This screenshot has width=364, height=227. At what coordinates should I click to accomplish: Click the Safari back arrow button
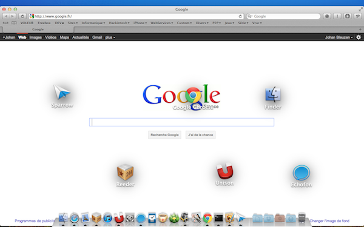coord(6,16)
